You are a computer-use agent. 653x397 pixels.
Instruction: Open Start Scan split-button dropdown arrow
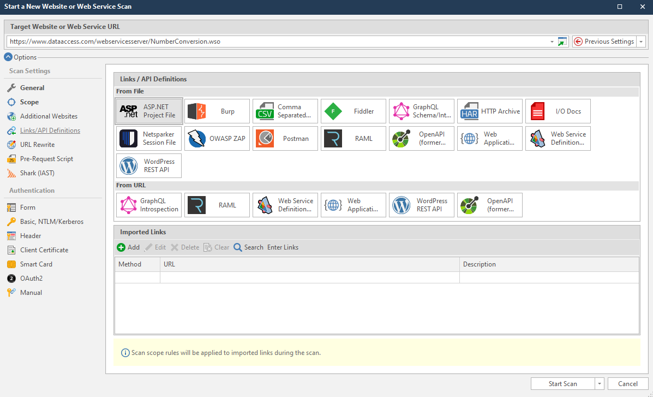pos(600,384)
